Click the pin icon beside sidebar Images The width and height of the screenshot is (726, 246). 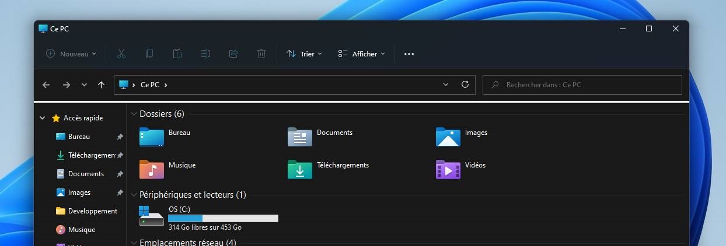coord(120,192)
